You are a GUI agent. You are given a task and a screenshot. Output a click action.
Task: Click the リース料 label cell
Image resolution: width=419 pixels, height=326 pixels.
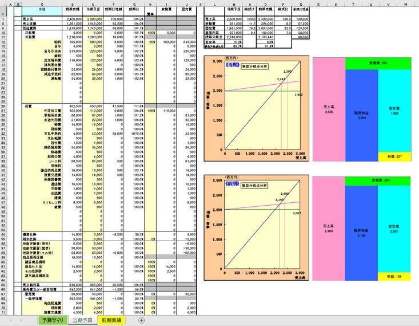42,161
